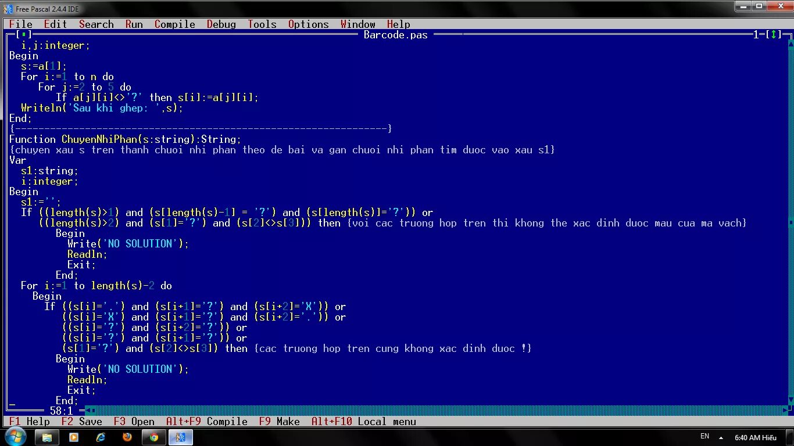This screenshot has height=446, width=794.
Task: Click Alt+F9 Compile in the status bar
Action: tap(207, 422)
